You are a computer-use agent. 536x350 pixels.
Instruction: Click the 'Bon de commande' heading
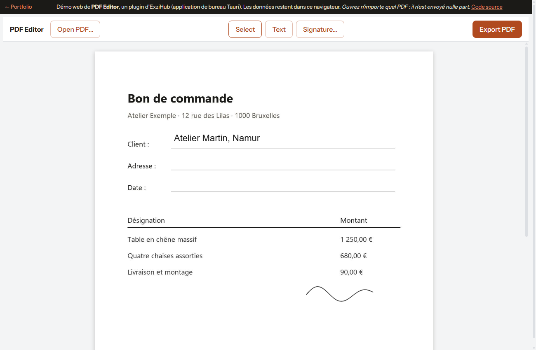pos(180,98)
